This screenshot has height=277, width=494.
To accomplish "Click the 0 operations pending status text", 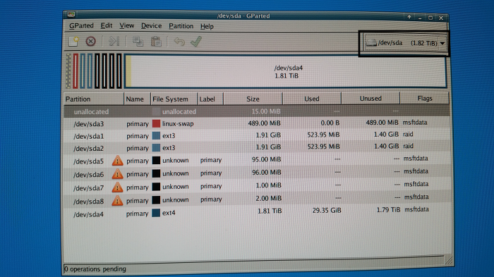I will coord(95,269).
